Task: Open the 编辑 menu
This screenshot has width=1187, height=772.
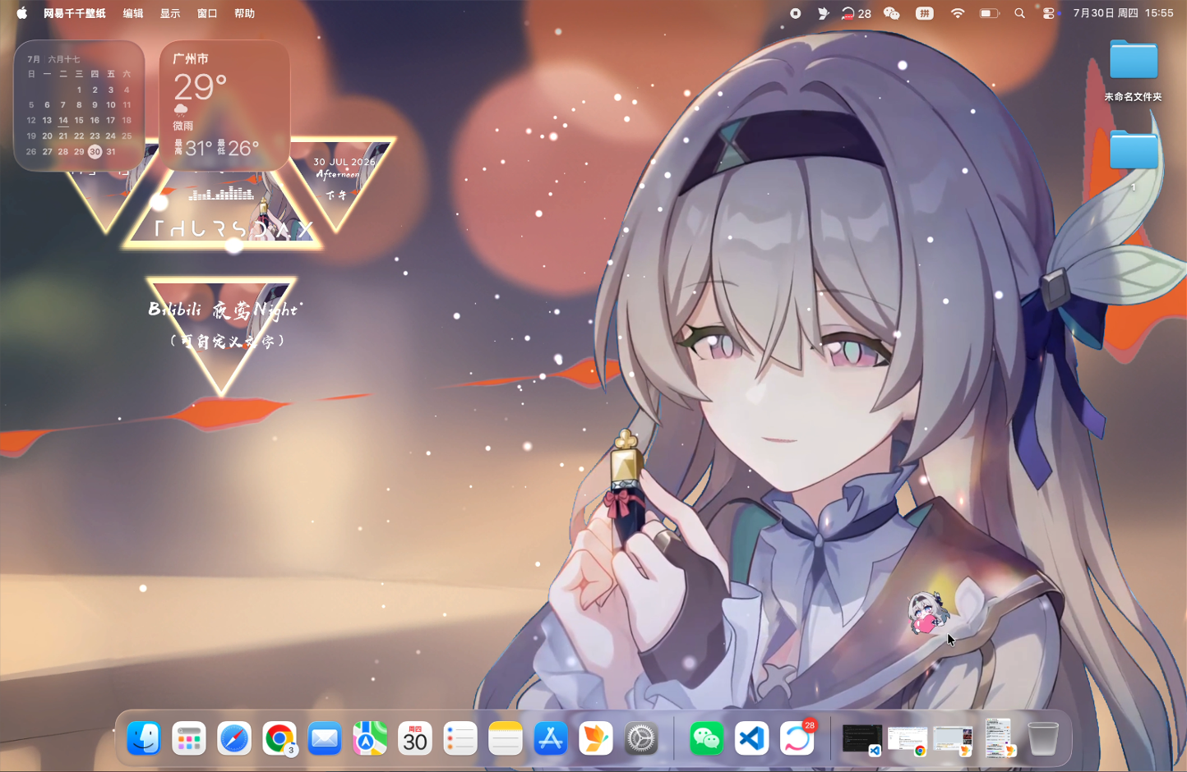Action: coord(133,13)
